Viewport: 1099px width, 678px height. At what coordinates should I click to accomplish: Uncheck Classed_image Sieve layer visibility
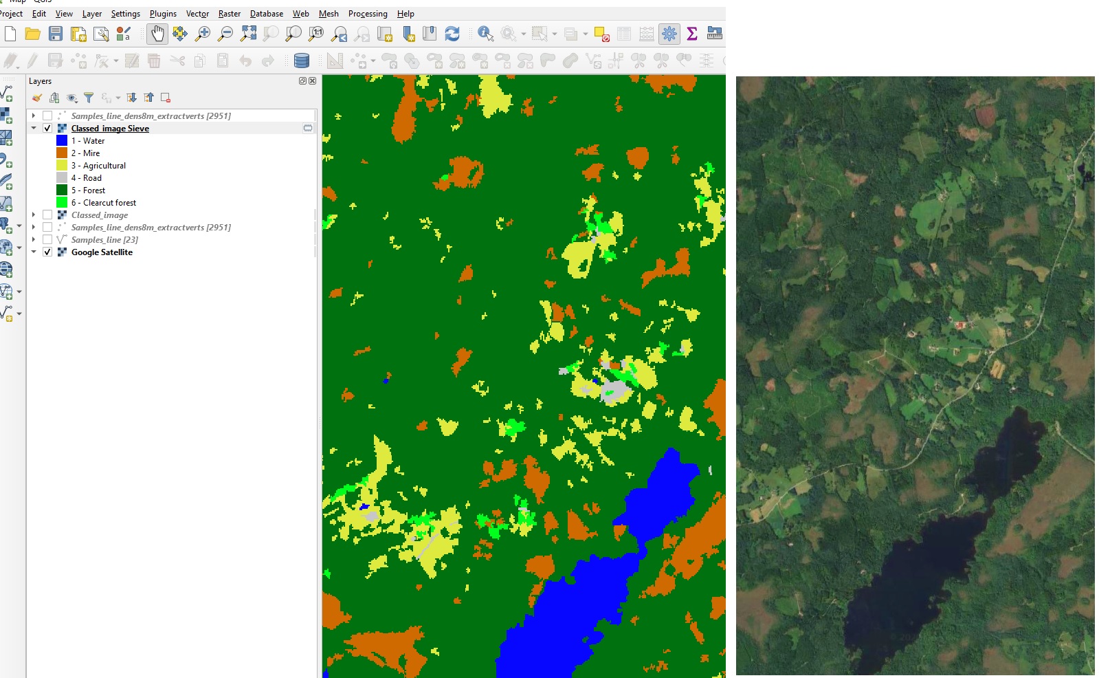coord(47,128)
